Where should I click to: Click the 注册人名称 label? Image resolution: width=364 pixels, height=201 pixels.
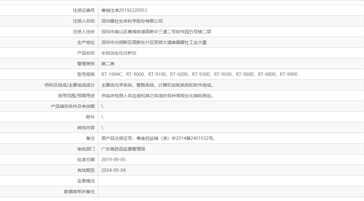(x=84, y=21)
